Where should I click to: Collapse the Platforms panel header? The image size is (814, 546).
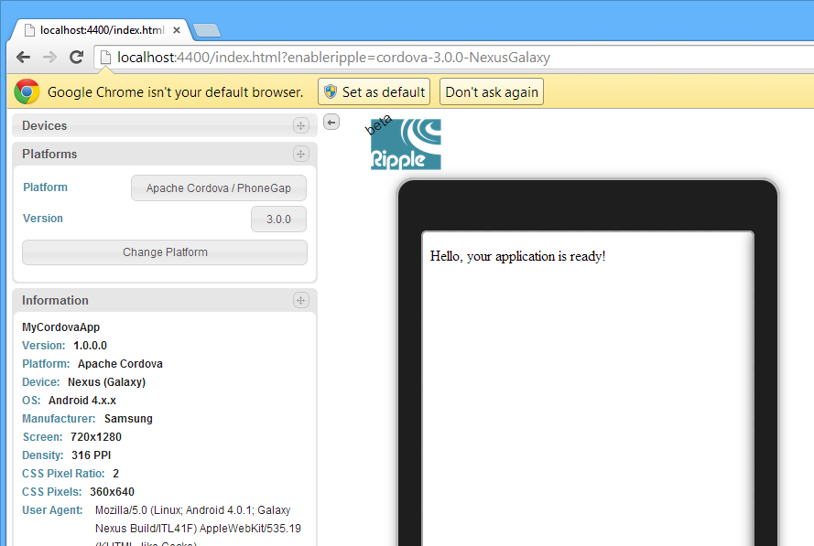(x=165, y=154)
